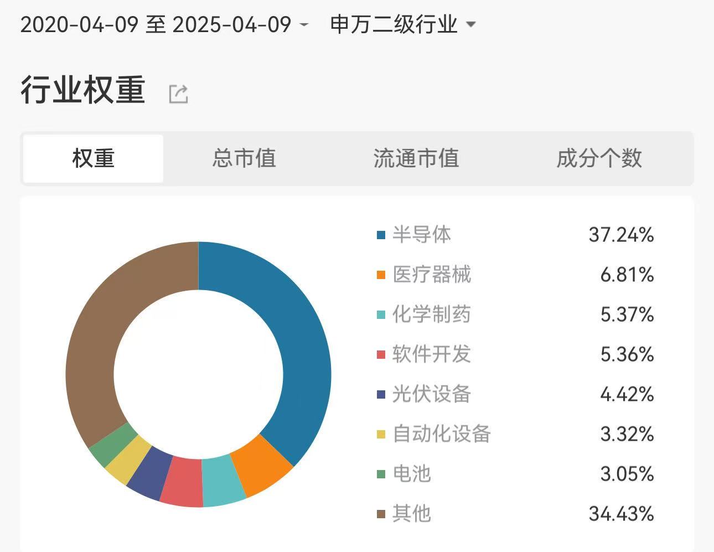Click the red donut chart segment
This screenshot has height=552, width=714.
183,481
